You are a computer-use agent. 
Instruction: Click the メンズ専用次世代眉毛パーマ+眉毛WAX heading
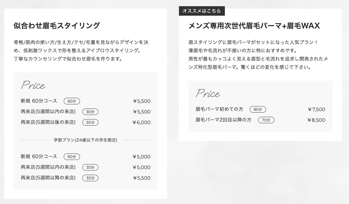pos(254,26)
